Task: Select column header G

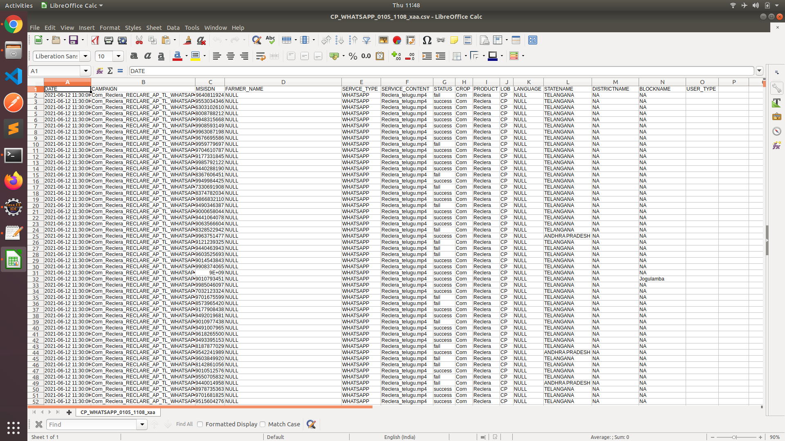Action: pyautogui.click(x=444, y=82)
